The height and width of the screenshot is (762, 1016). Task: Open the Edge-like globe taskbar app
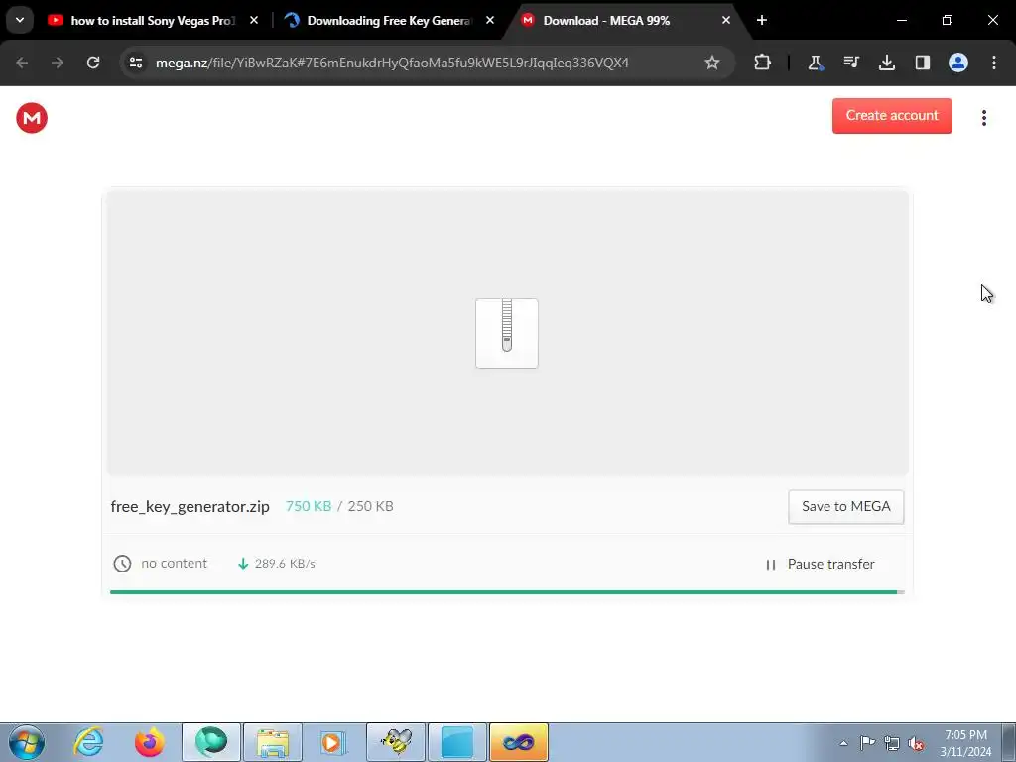(211, 742)
